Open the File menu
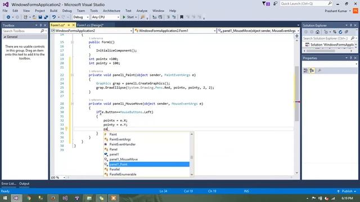This screenshot has width=360, height=202. 5,11
